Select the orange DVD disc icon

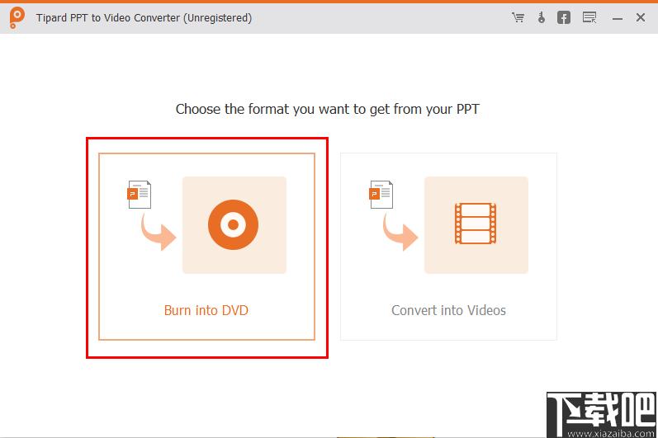click(x=234, y=224)
